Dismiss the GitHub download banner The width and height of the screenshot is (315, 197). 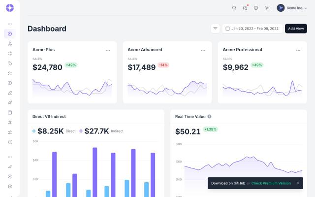(298, 183)
